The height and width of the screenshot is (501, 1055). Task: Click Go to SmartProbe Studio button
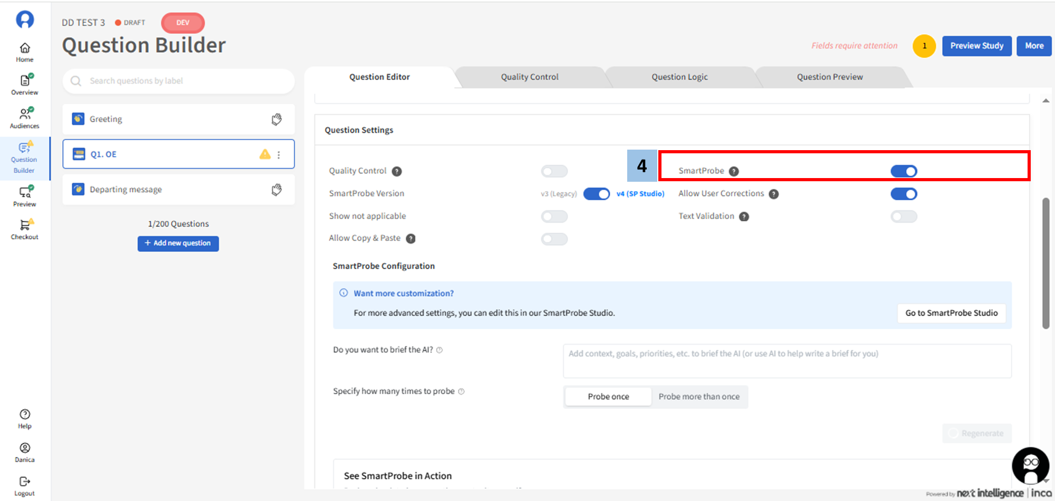pyautogui.click(x=951, y=313)
